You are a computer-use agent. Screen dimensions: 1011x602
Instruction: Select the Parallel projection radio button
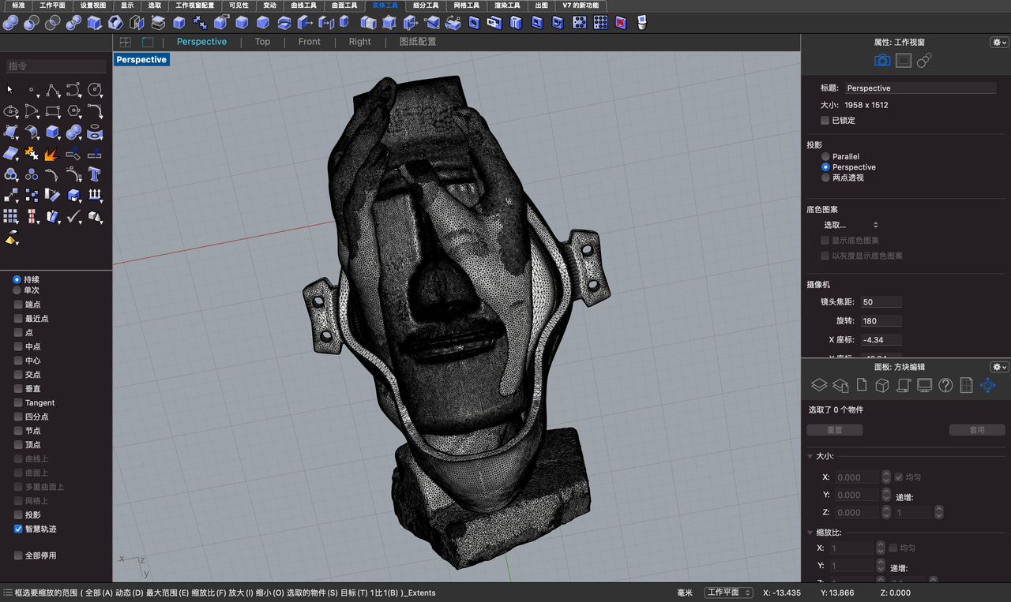coord(825,156)
